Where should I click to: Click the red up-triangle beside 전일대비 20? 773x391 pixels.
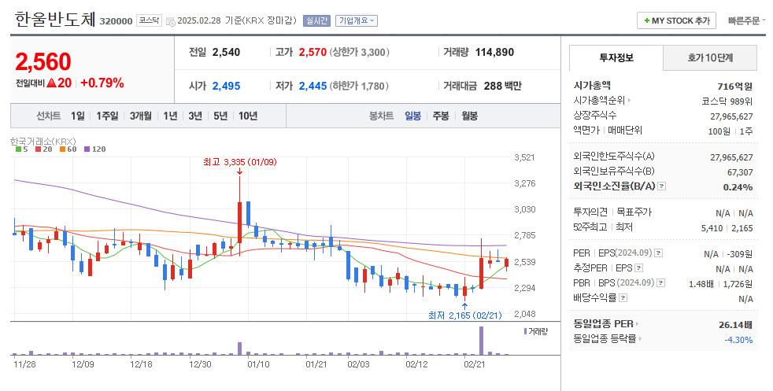[51, 83]
